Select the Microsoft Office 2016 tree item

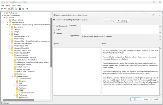(21, 48)
